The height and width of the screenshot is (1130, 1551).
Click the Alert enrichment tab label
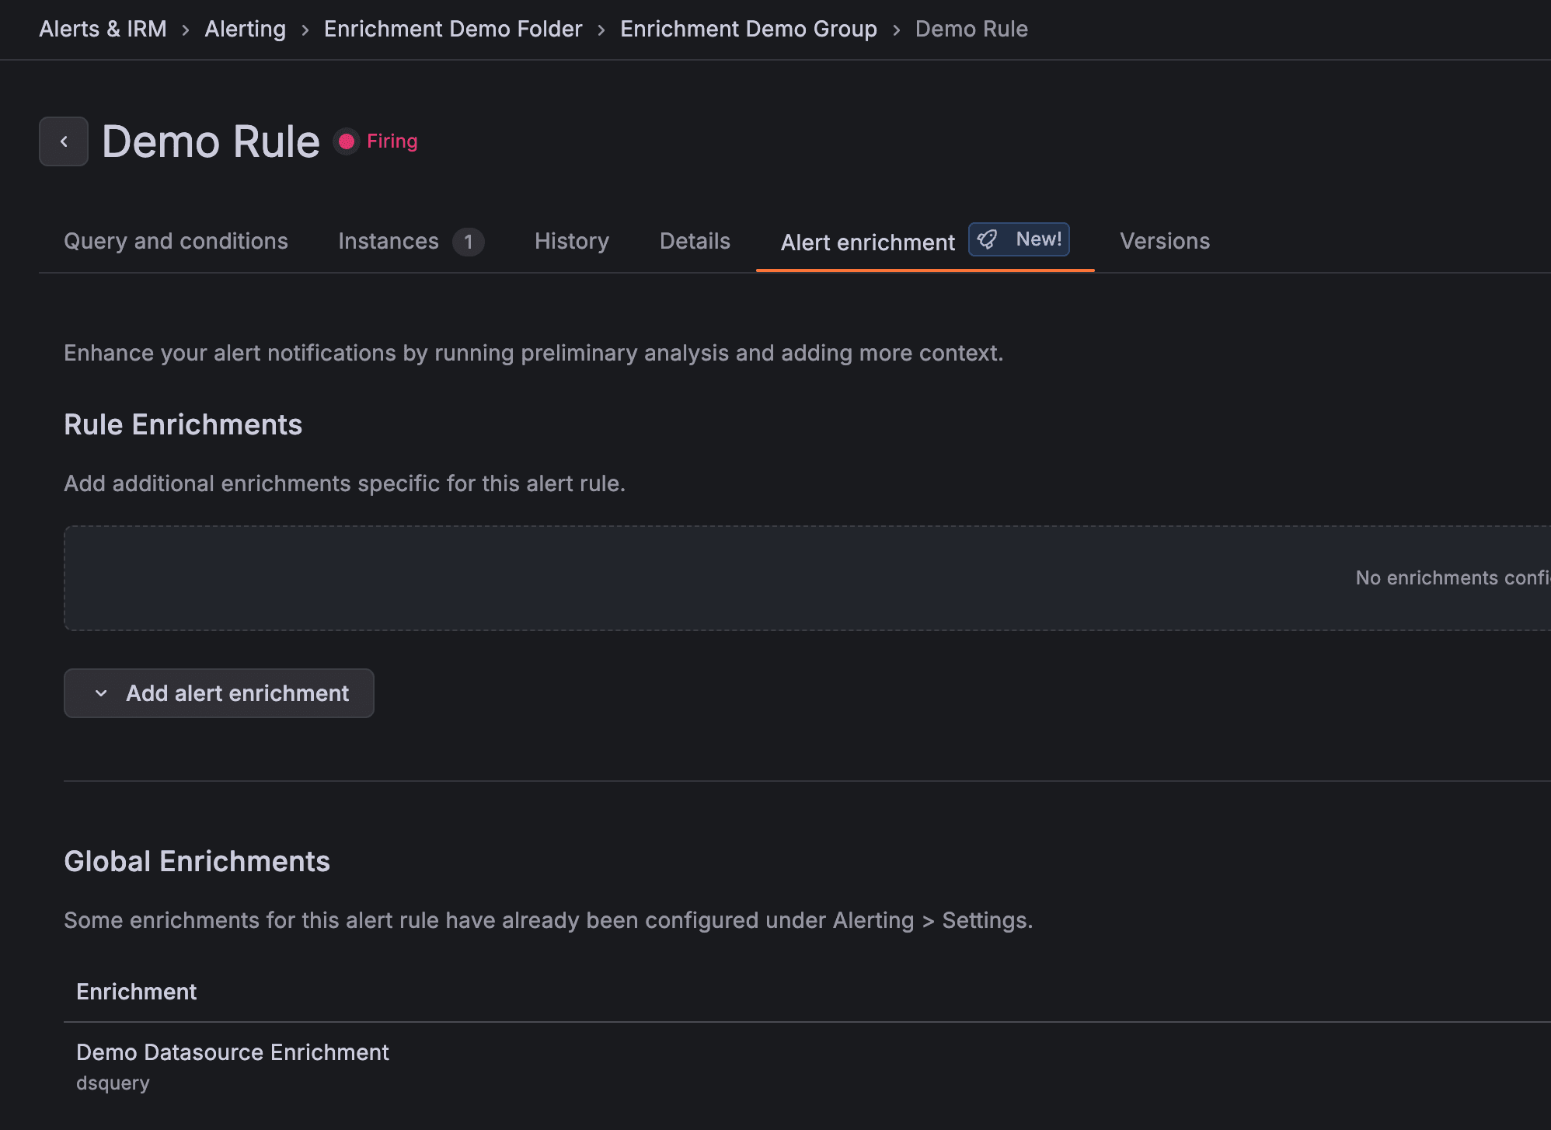tap(867, 242)
